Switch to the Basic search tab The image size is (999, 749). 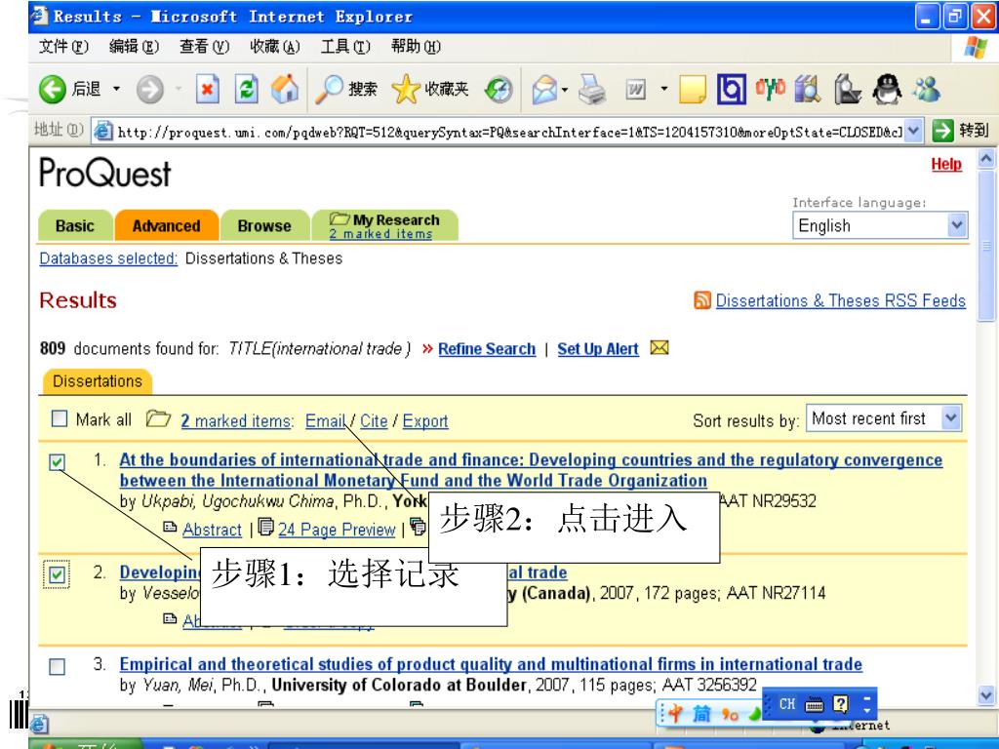point(75,225)
